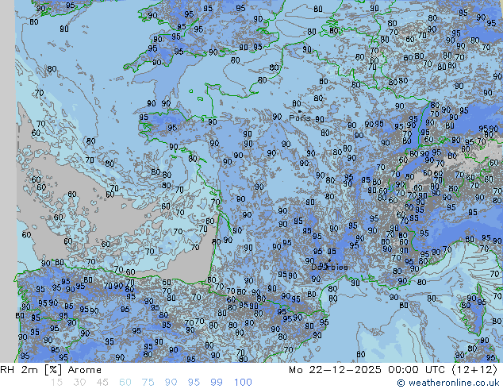Screen dimensions: 503x389
Task: Click the legend value 30
Action: click(79, 383)
